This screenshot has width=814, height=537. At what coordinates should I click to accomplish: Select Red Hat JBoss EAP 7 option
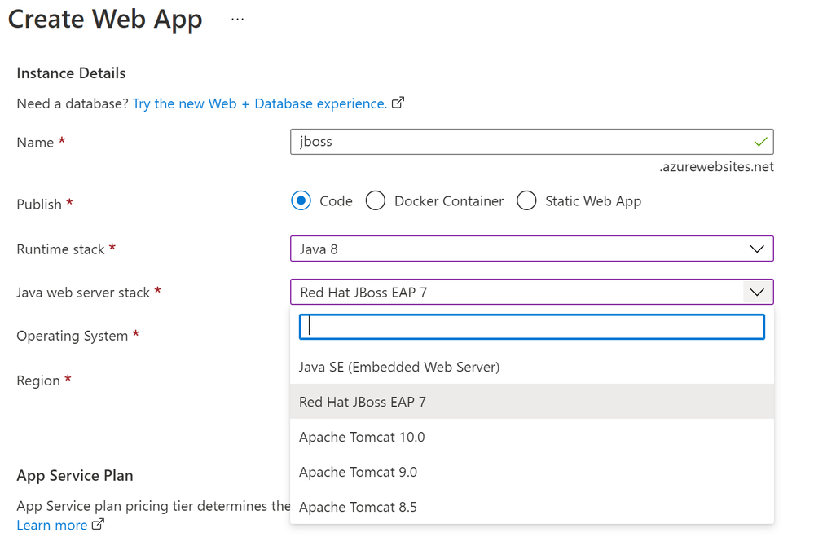click(363, 402)
